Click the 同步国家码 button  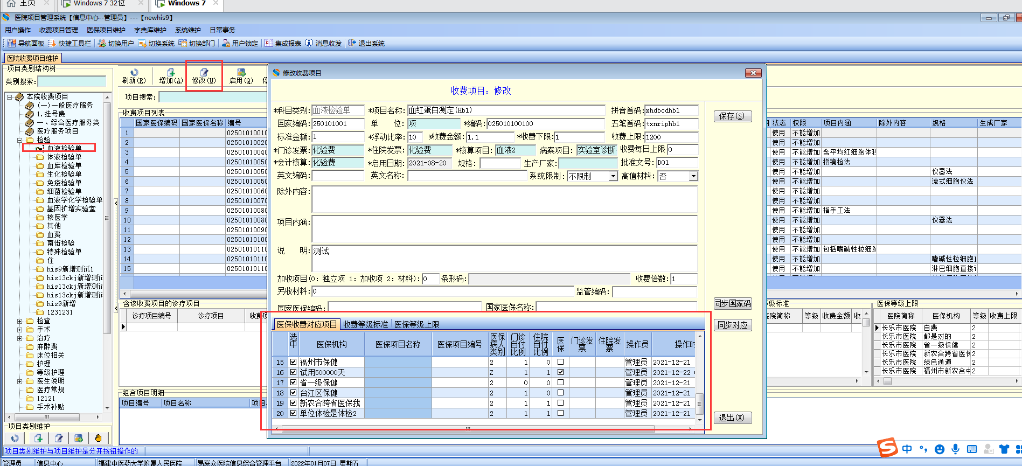[x=732, y=304]
